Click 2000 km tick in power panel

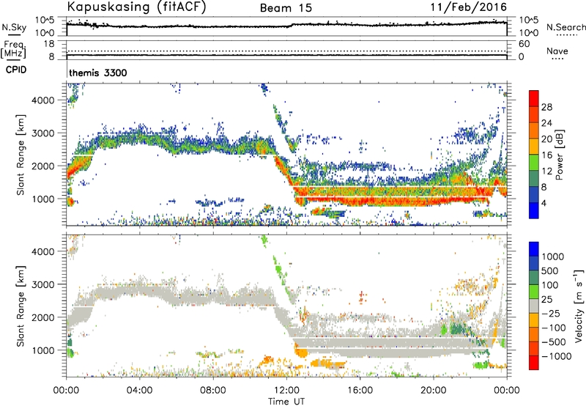point(42,166)
